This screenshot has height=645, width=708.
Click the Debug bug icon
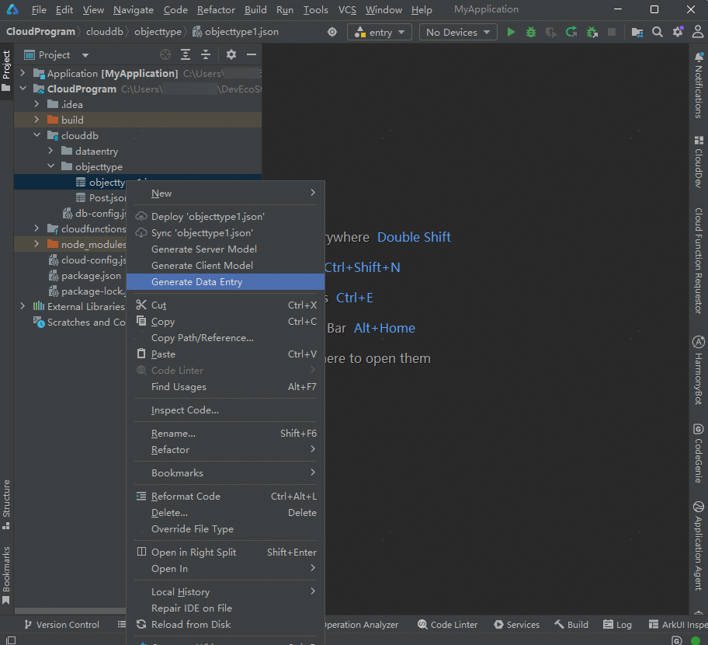pos(531,32)
